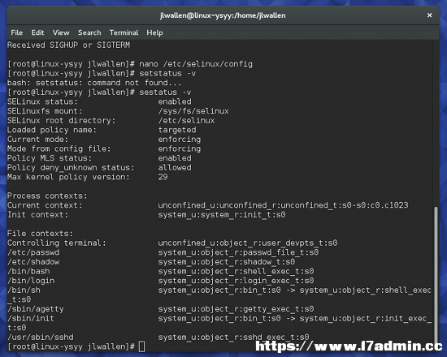Click the l7admin watermark URL
Viewport: 447px width, 357px height.
tap(349, 346)
